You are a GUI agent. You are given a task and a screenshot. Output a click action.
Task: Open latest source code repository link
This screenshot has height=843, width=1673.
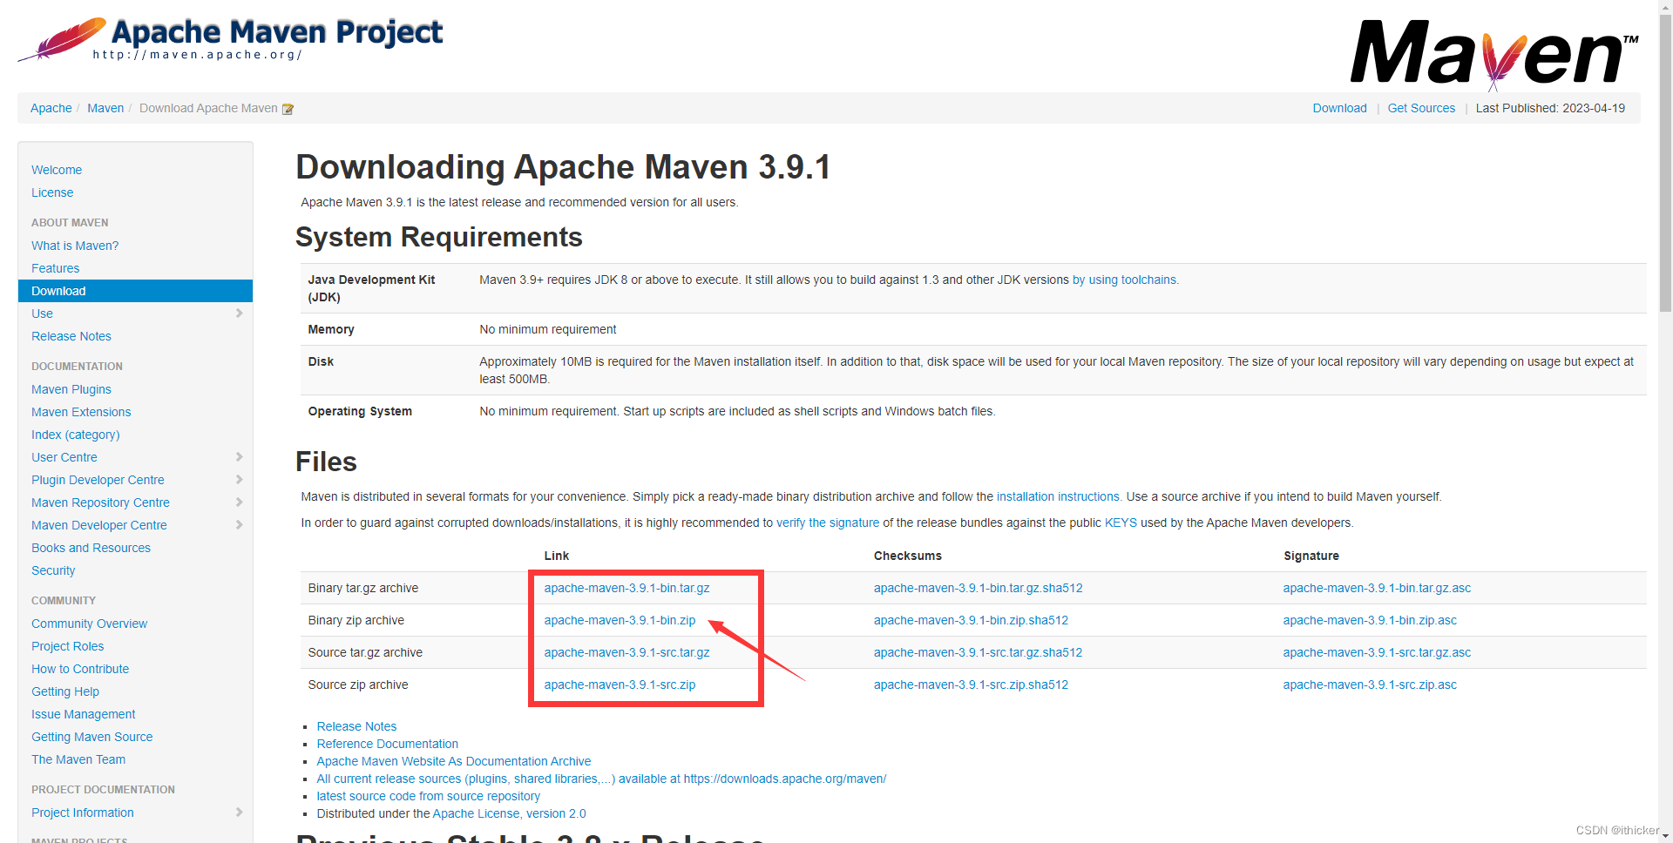coord(428,796)
